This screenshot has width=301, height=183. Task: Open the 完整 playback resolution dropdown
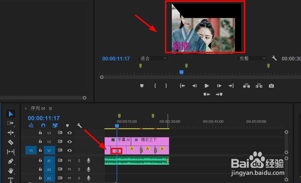pyautogui.click(x=252, y=58)
